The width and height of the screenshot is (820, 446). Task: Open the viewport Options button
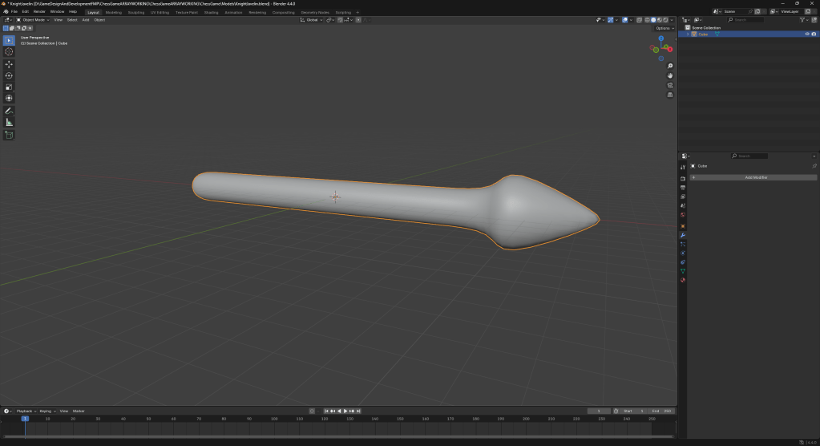pyautogui.click(x=663, y=28)
